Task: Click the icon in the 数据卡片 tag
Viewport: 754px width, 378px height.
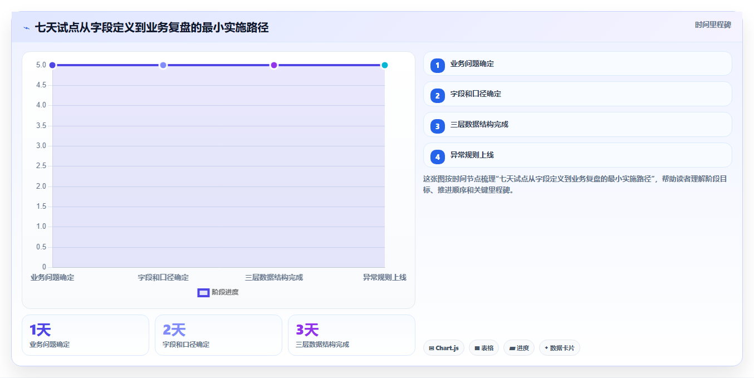Action: [x=546, y=348]
